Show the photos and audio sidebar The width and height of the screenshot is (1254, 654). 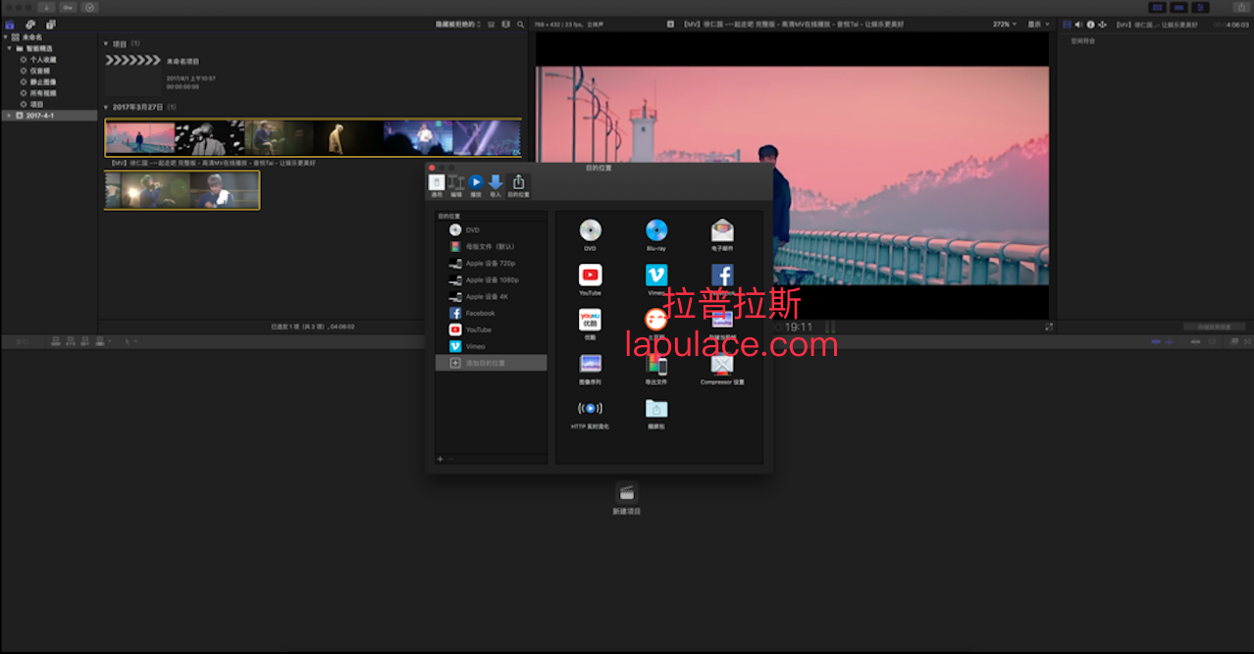tap(30, 24)
